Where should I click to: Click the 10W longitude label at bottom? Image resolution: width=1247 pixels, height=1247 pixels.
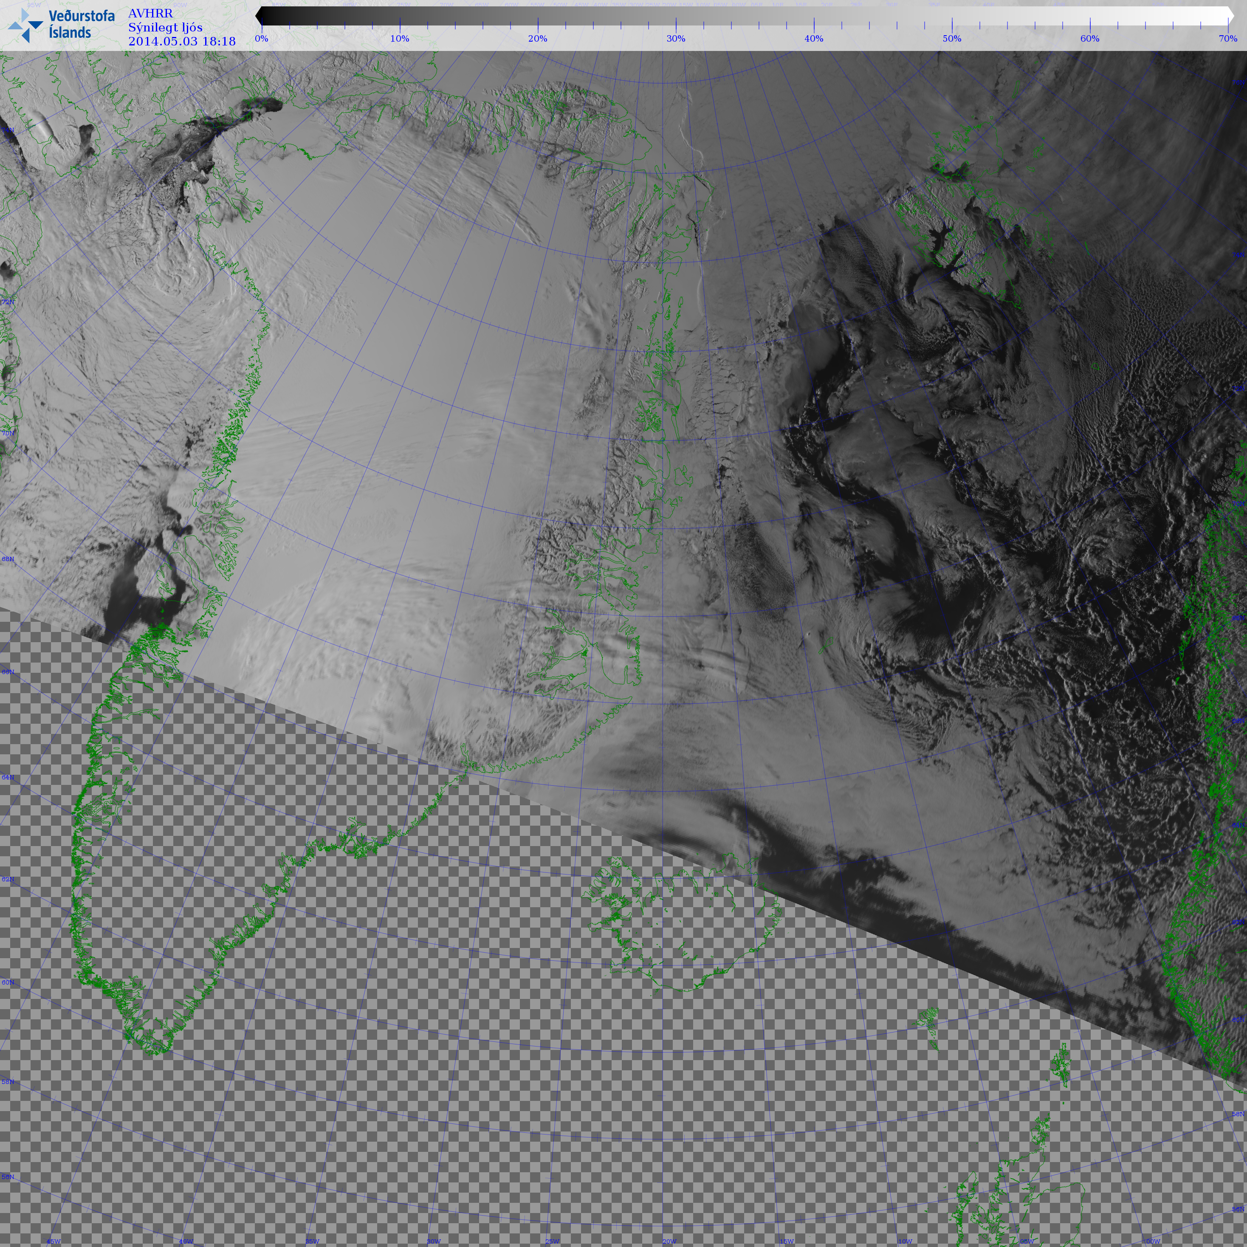(905, 1241)
